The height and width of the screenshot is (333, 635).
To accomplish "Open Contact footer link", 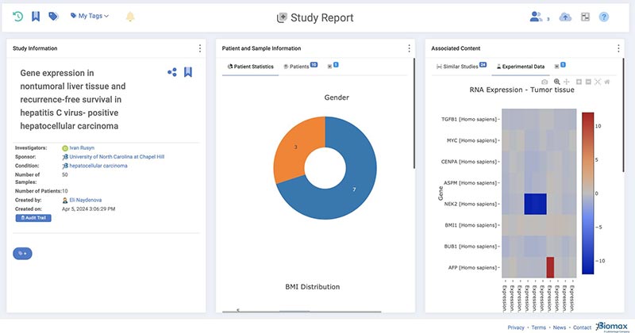I will (582, 327).
